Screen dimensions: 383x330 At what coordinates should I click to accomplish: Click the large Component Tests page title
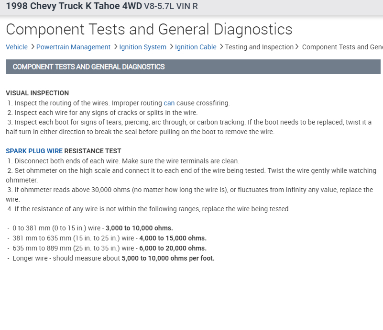tap(149, 29)
